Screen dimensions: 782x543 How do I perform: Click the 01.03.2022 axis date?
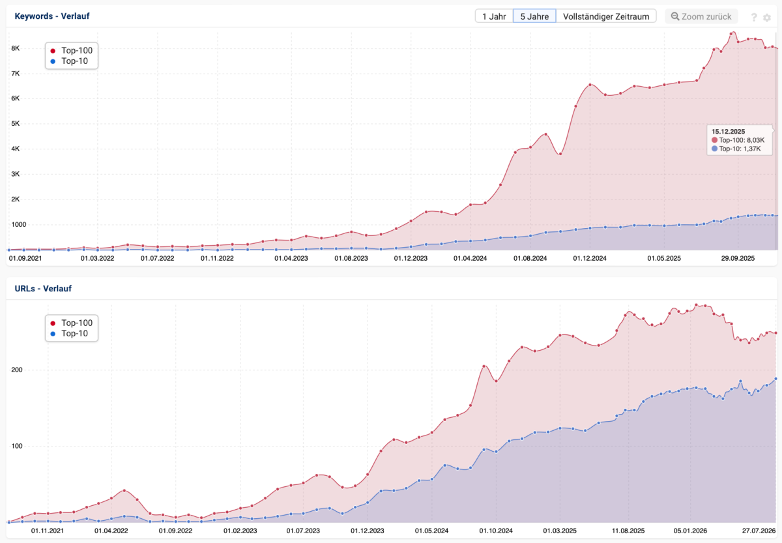pos(98,258)
